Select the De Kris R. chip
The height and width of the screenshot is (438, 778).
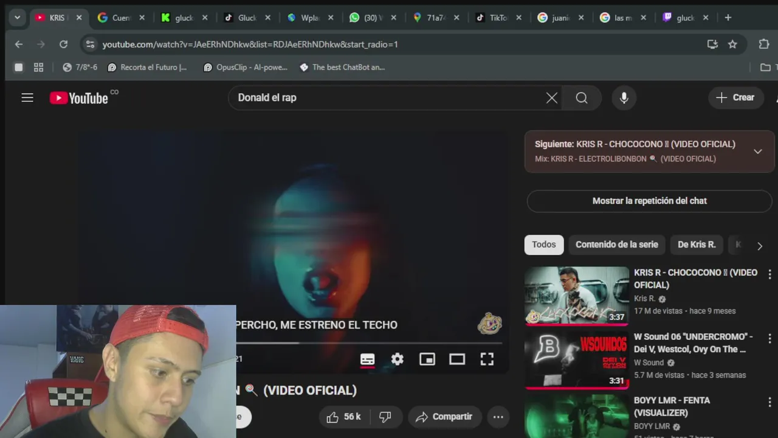click(x=697, y=245)
